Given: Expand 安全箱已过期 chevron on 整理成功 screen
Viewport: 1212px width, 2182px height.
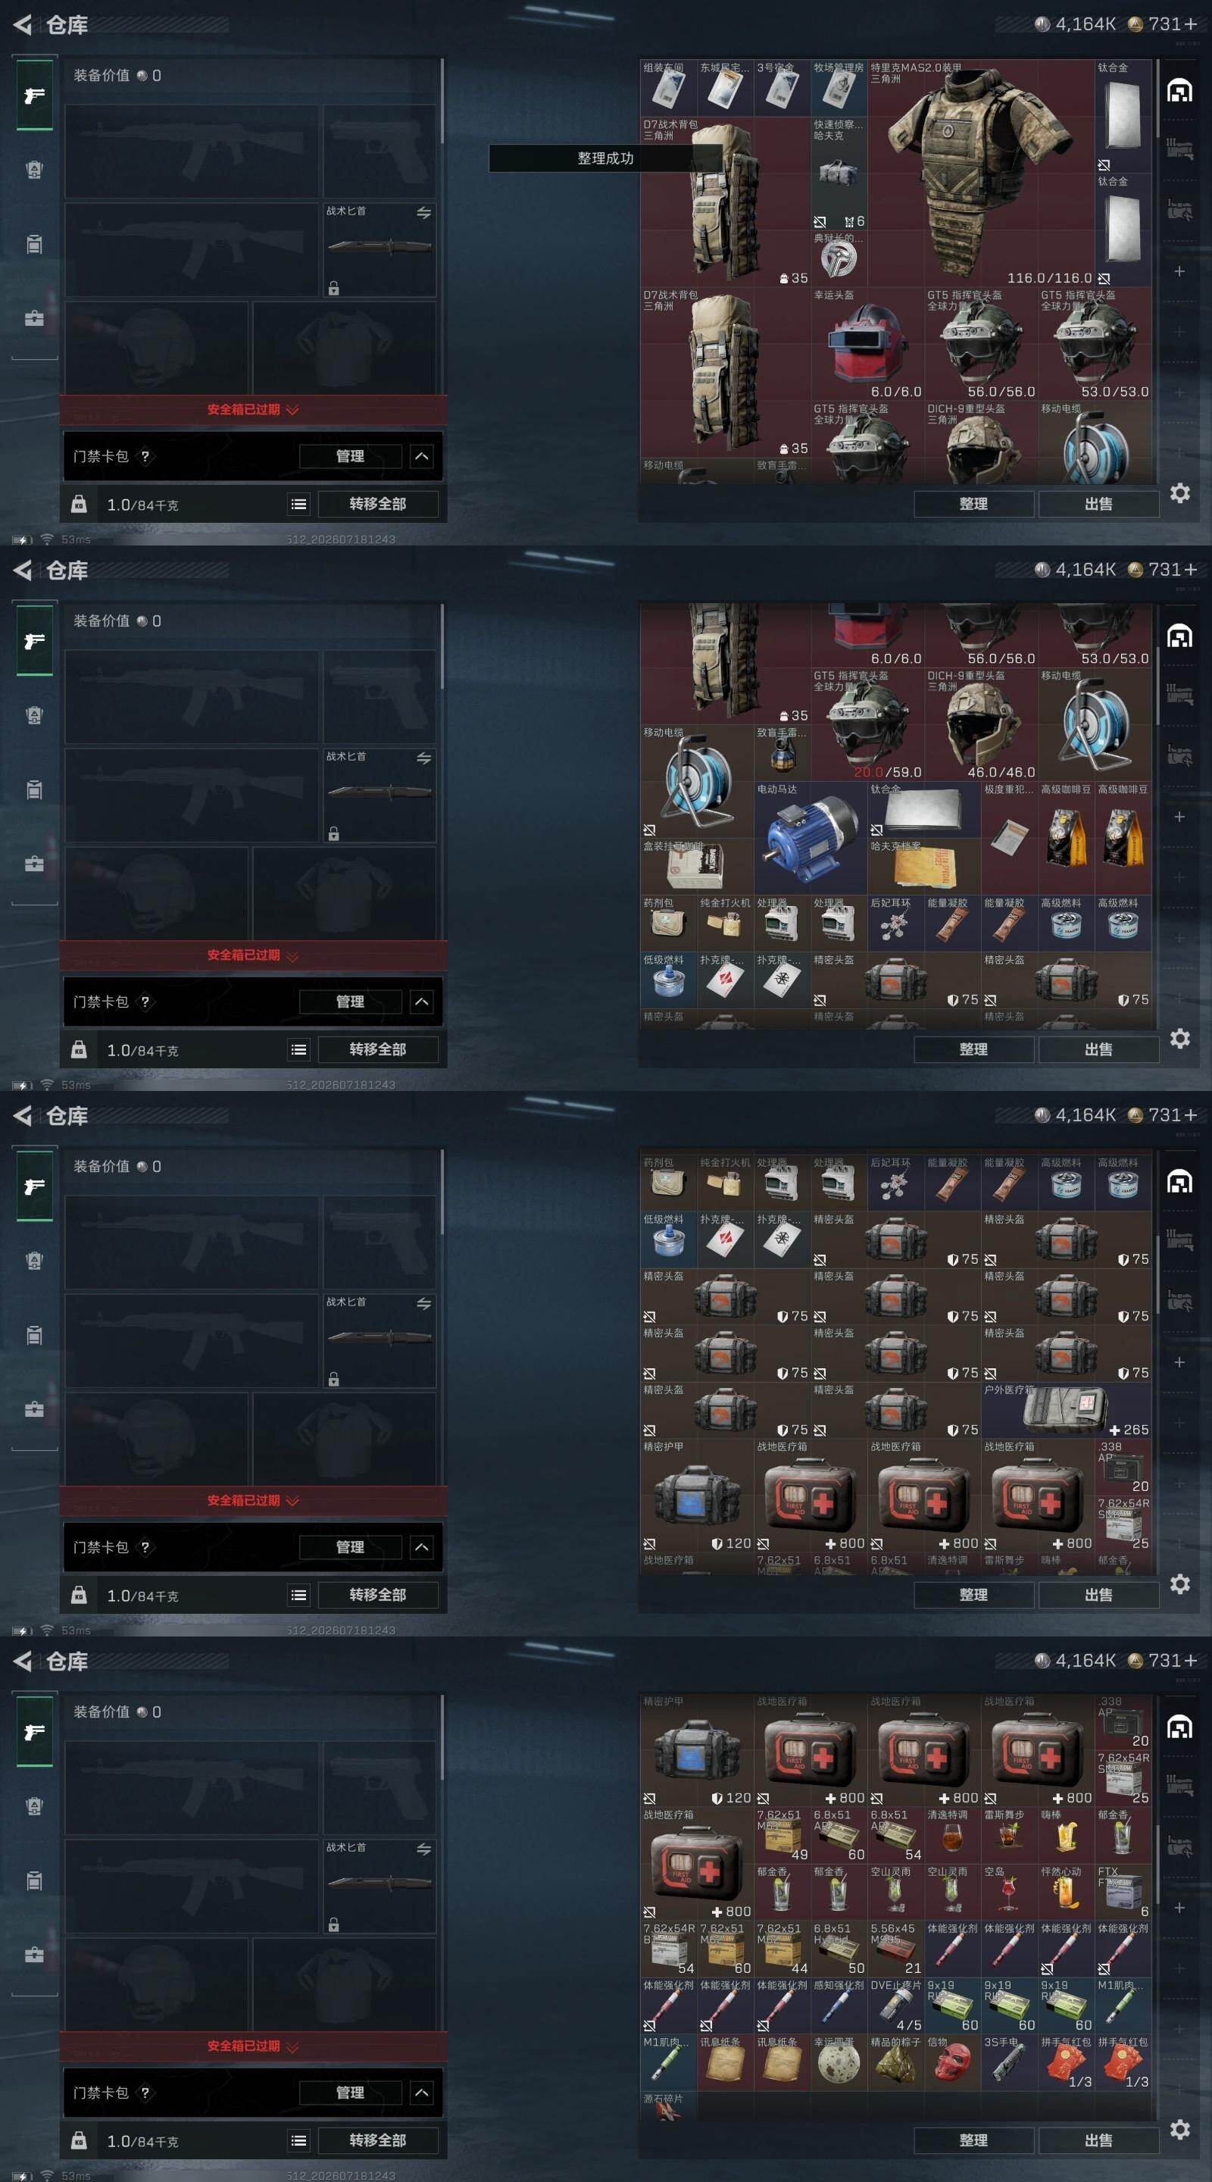Looking at the screenshot, I should [292, 410].
